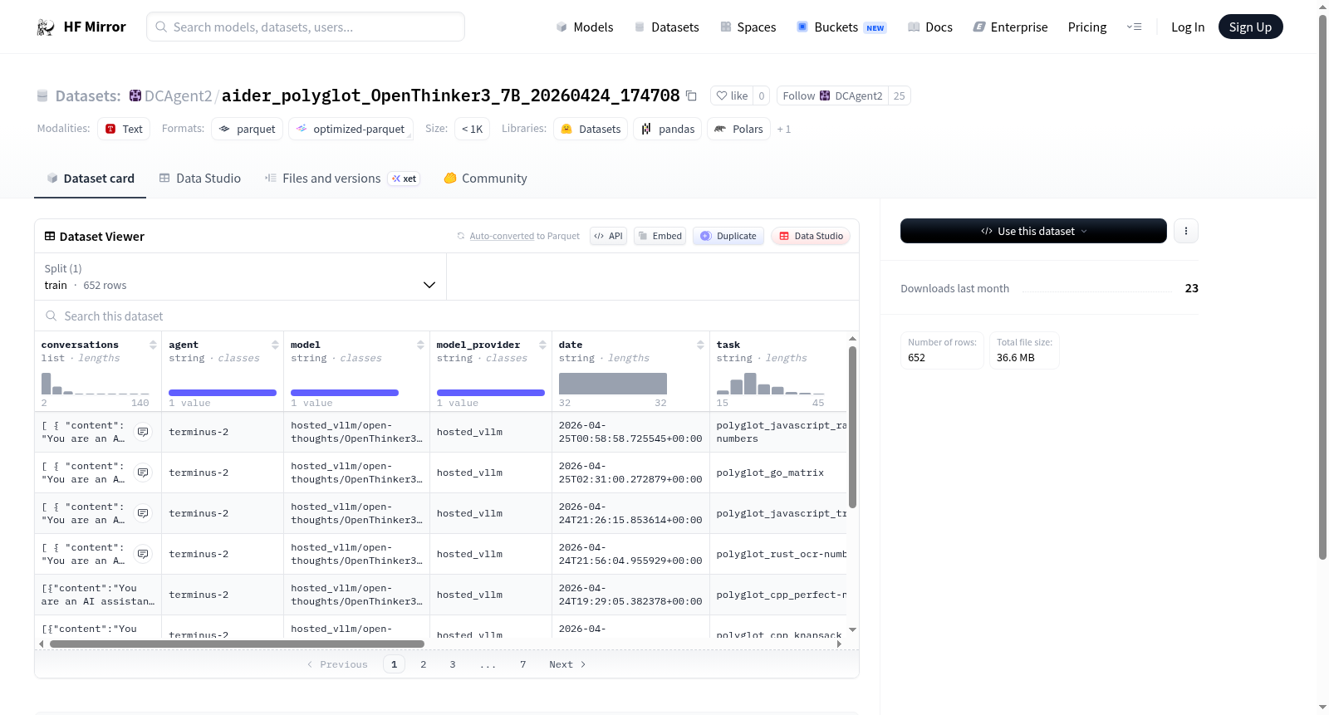Click the Sign Up button
1329x715 pixels.
pyautogui.click(x=1250, y=27)
